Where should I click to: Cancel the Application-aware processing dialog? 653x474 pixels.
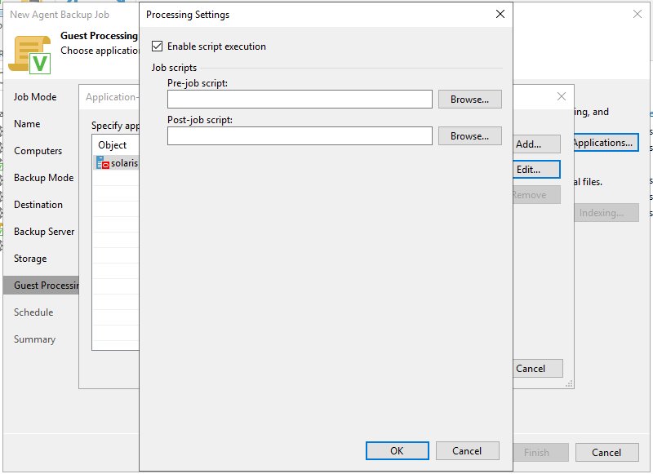point(538,368)
